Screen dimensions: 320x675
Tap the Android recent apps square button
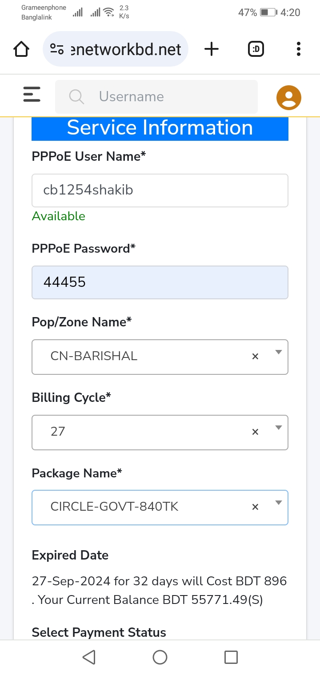click(231, 657)
